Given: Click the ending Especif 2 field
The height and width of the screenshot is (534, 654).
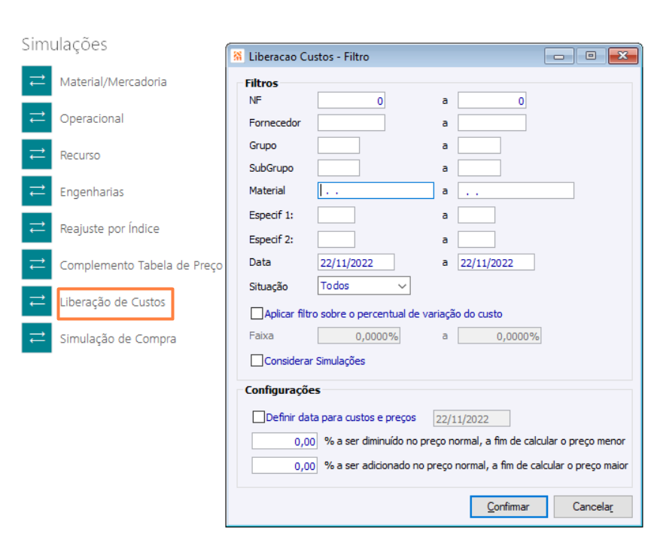Looking at the screenshot, I should (476, 240).
